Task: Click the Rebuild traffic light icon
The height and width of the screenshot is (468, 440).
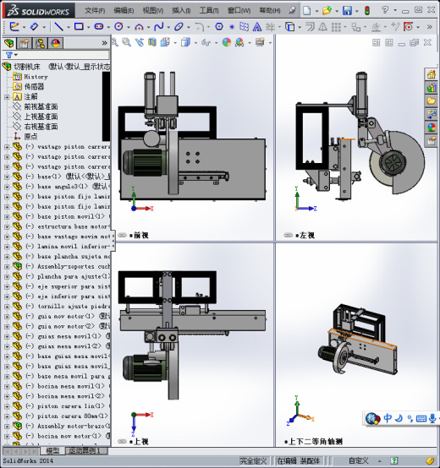Action: (367, 11)
